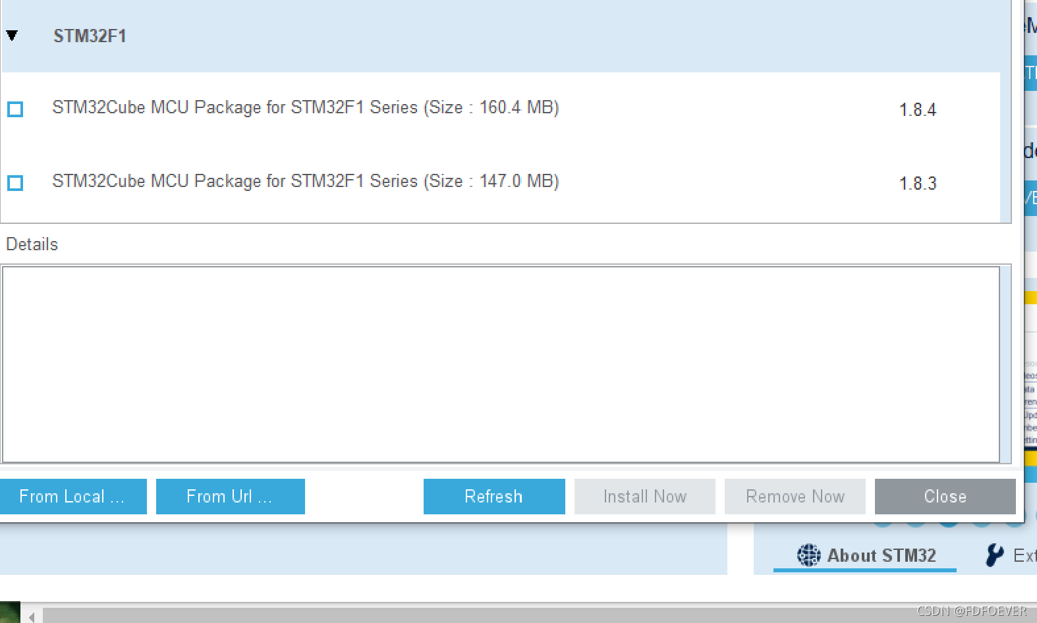Click the From Url ... button
This screenshot has height=623, width=1037.
pos(231,497)
